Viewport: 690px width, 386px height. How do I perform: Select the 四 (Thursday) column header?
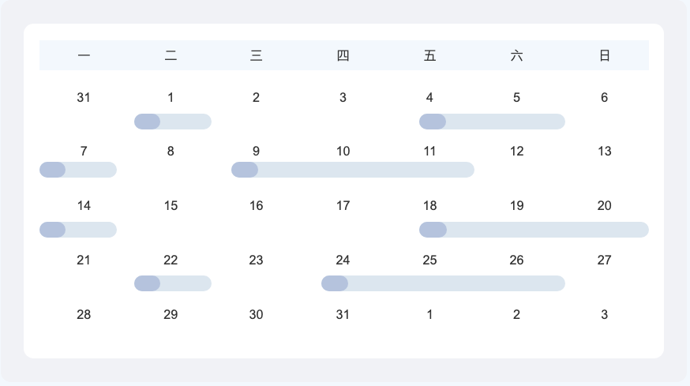(x=343, y=55)
